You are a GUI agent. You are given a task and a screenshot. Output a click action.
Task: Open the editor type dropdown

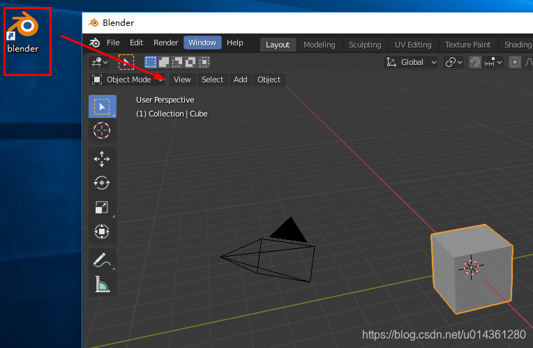pyautogui.click(x=99, y=62)
